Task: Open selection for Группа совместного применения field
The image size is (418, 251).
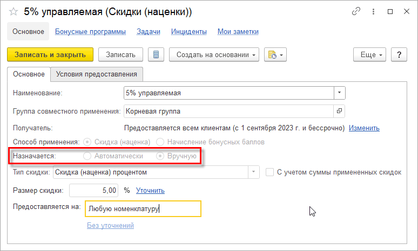Action: point(339,111)
